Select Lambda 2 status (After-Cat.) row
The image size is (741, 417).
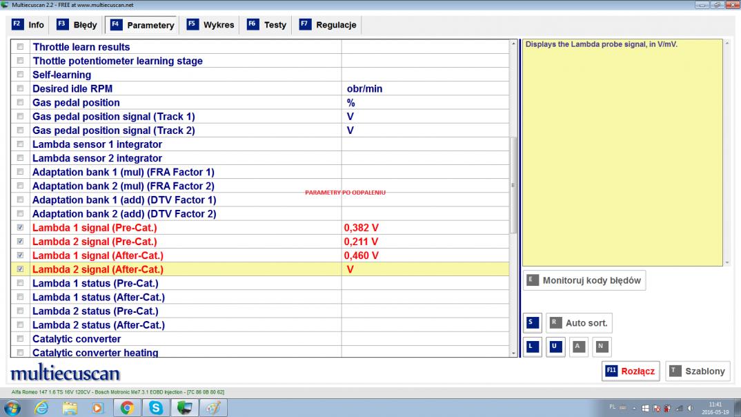260,324
